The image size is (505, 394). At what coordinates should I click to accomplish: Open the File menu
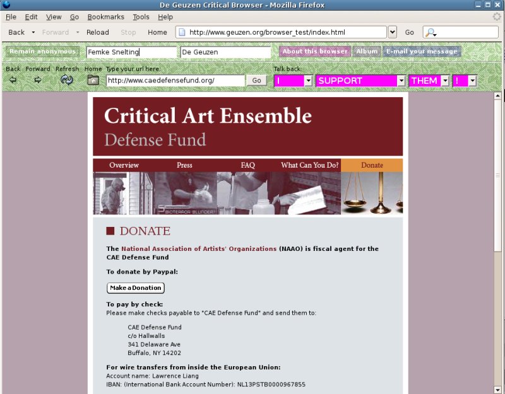point(11,17)
